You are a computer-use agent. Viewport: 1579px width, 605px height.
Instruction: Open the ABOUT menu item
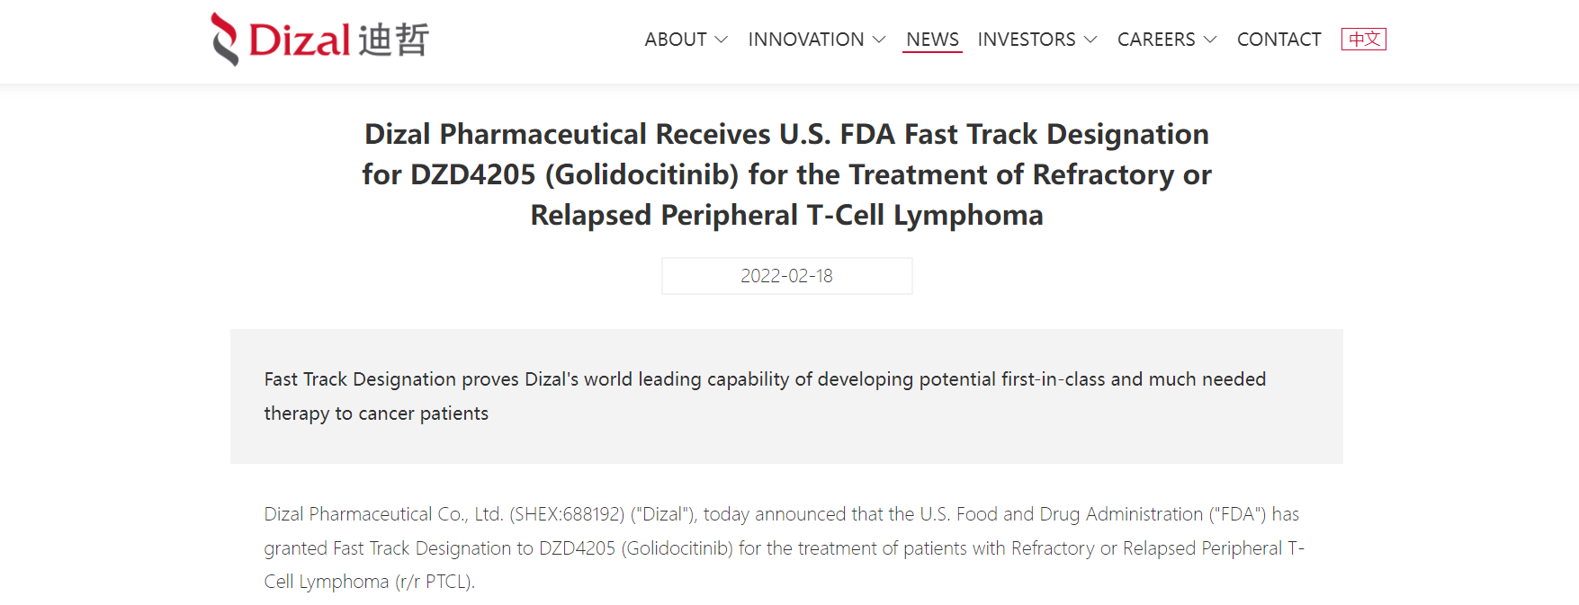tap(676, 40)
